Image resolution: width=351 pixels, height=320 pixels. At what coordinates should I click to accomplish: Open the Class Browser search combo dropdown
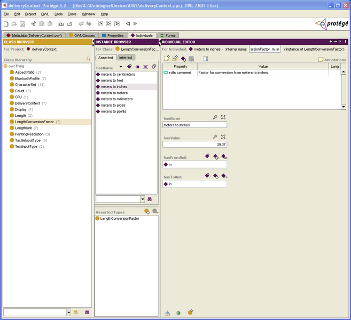coord(69,313)
